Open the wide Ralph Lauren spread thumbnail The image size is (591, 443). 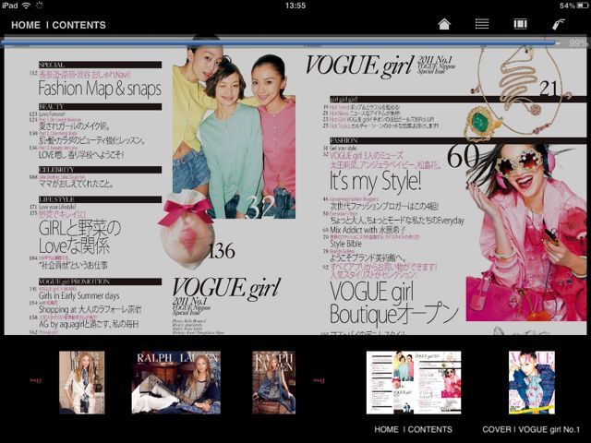tap(176, 382)
